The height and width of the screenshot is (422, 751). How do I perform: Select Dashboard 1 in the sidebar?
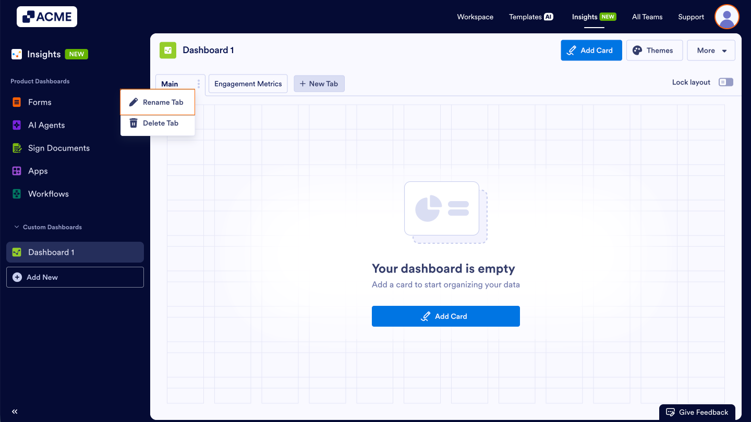[51, 252]
